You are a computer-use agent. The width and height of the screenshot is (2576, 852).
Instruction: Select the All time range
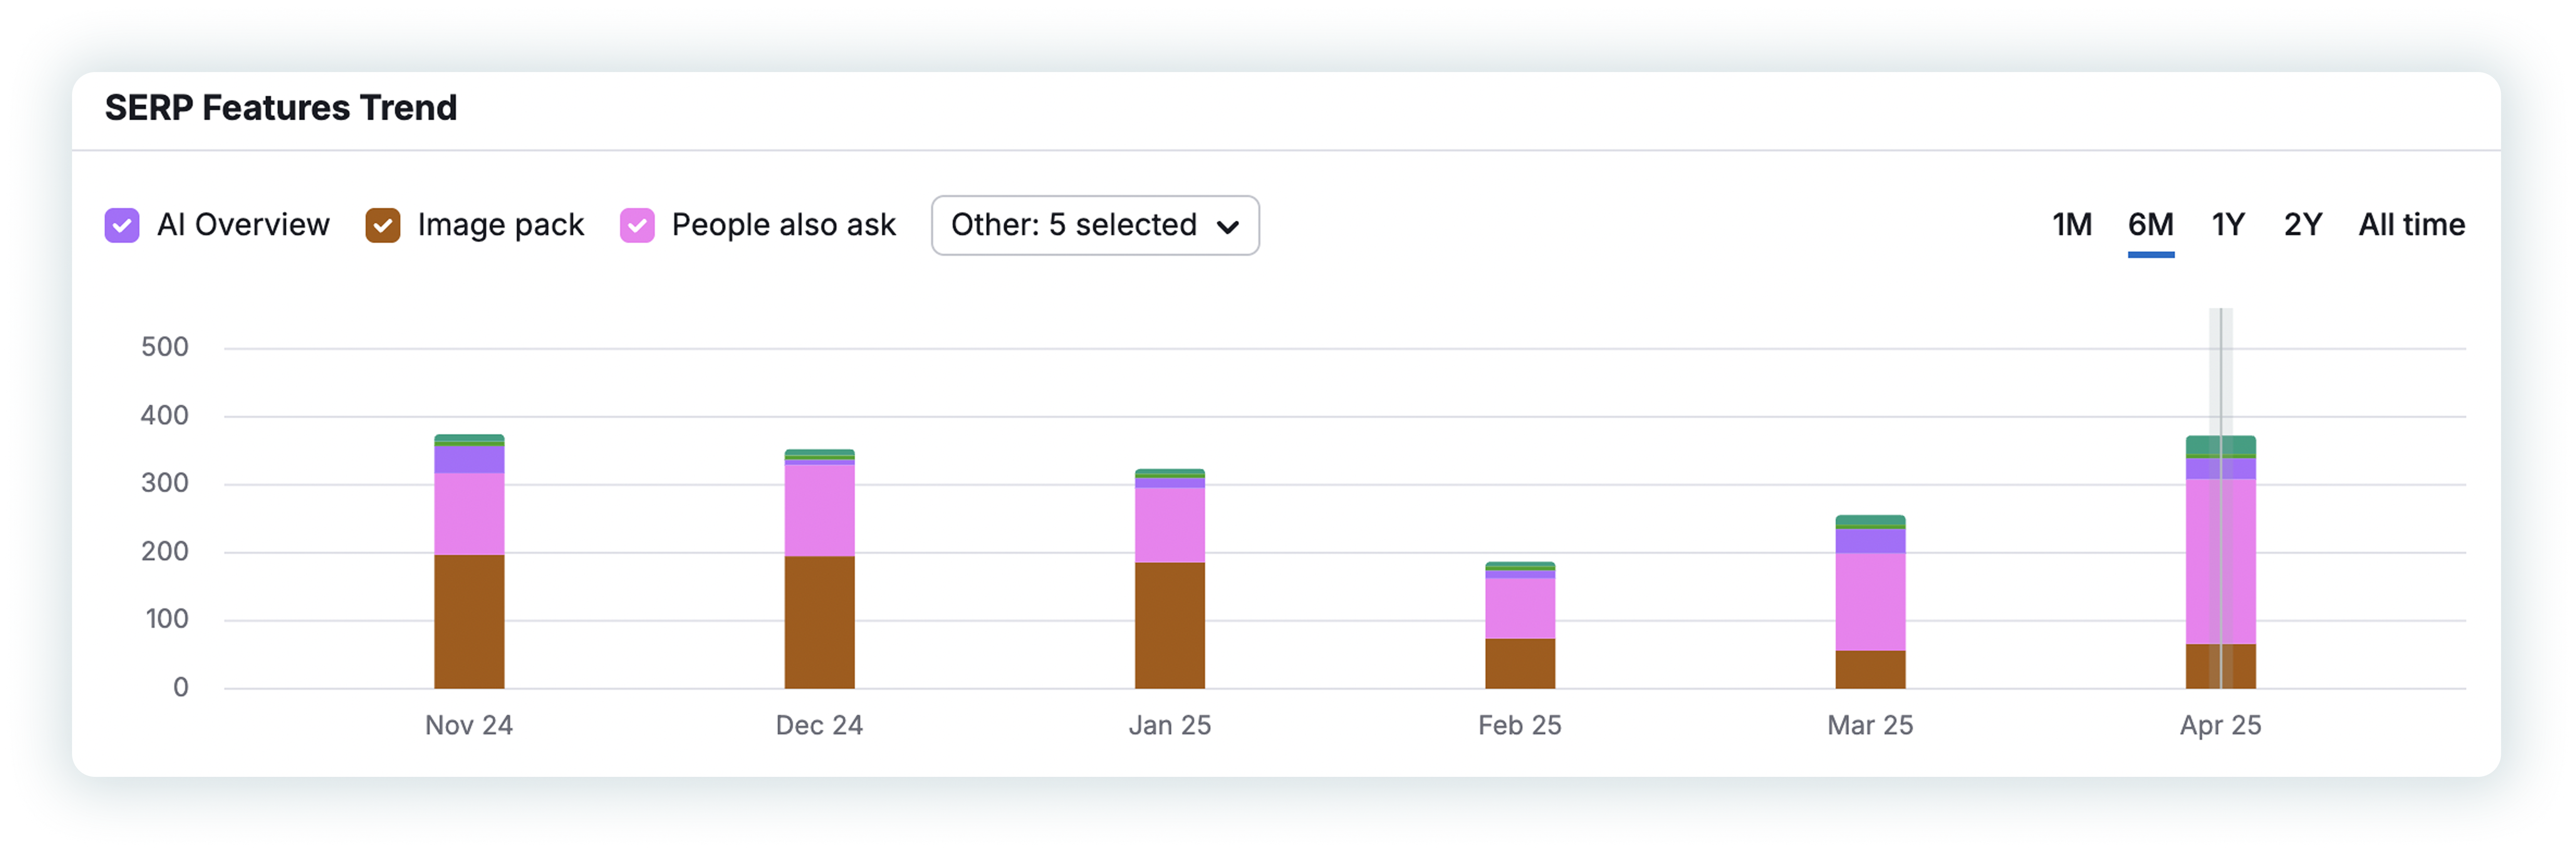click(x=2412, y=225)
